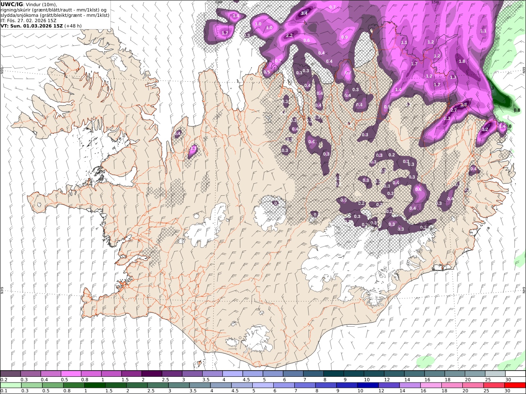Click the '3.2' snowfall value on the map

tap(485, 129)
